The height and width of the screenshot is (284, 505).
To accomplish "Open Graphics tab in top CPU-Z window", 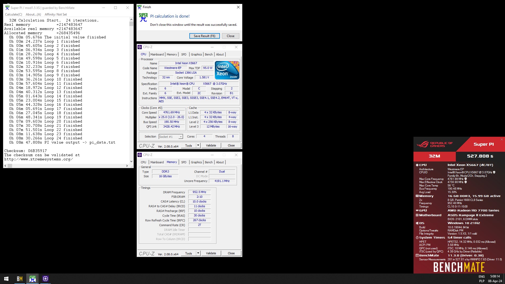I will pyautogui.click(x=196, y=54).
